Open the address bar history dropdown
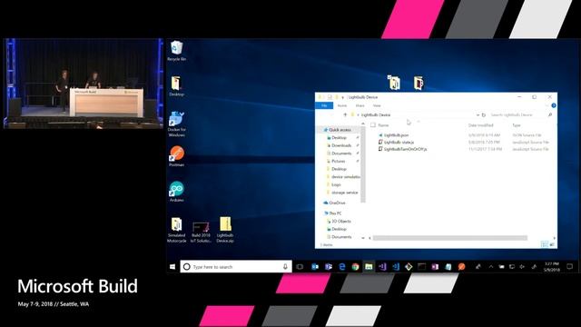 [x=478, y=115]
